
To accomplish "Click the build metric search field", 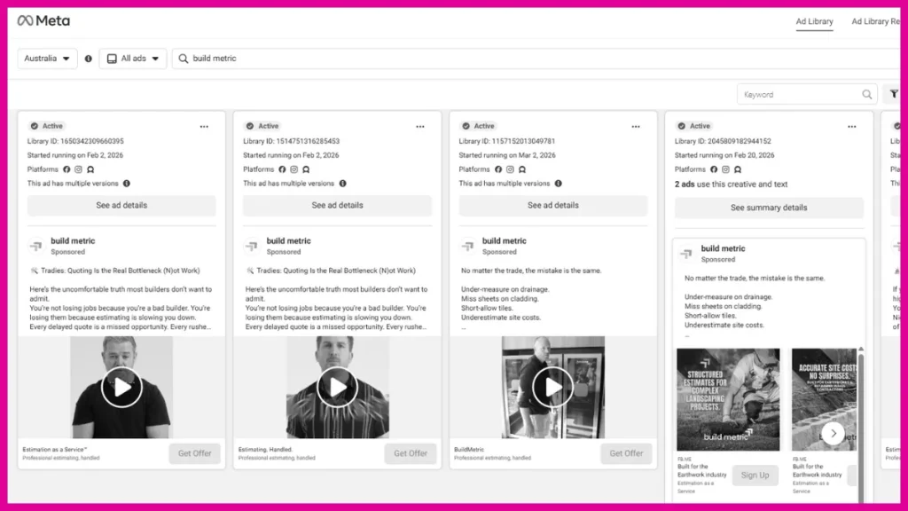I will pos(538,59).
